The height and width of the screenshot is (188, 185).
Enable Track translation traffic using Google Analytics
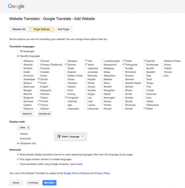click(x=18, y=164)
